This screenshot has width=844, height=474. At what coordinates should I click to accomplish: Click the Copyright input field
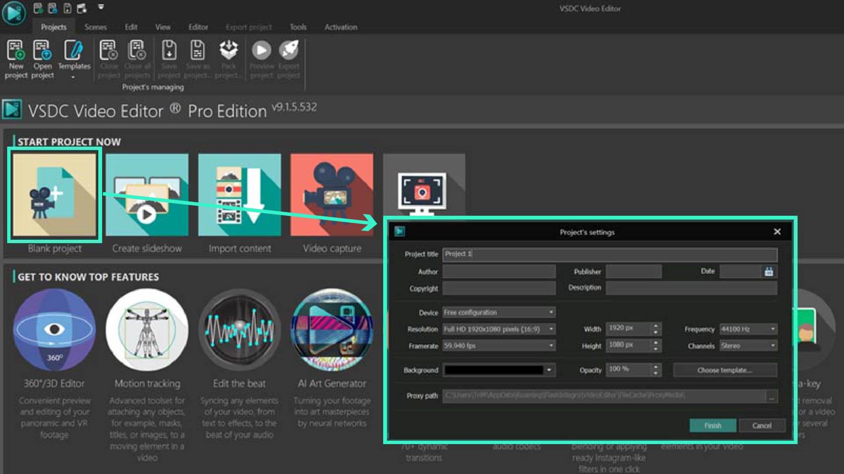click(499, 288)
